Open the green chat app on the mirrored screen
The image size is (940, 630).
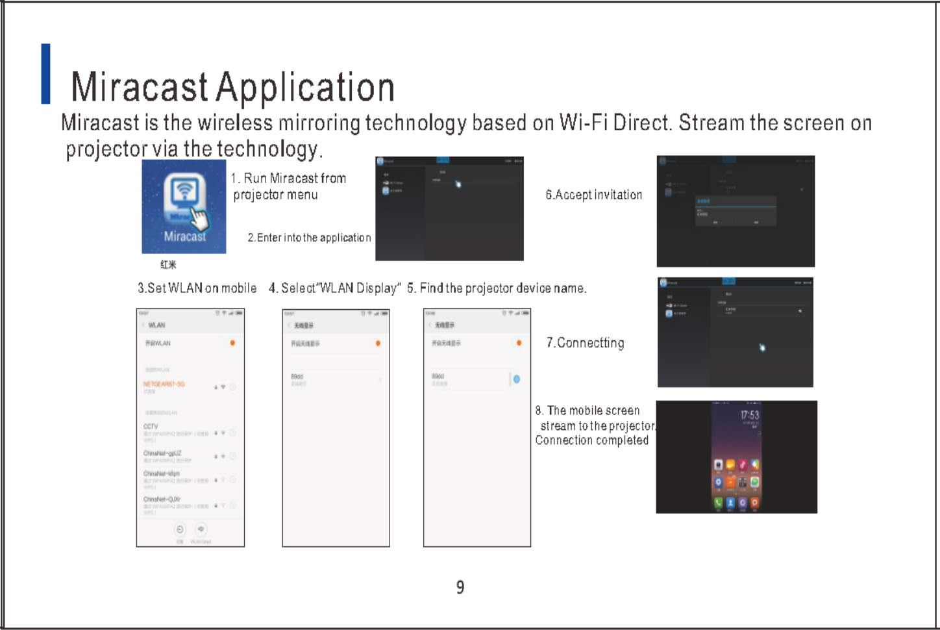[x=755, y=483]
